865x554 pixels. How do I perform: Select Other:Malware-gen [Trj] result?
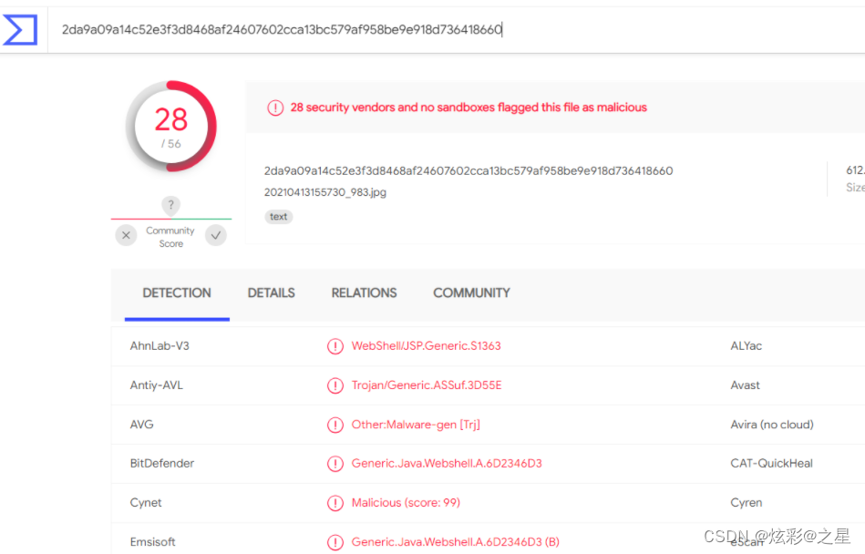click(416, 425)
